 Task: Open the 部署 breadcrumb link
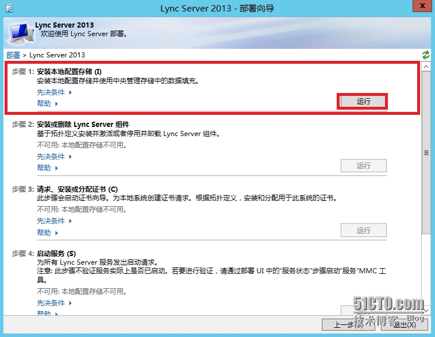pyautogui.click(x=13, y=55)
